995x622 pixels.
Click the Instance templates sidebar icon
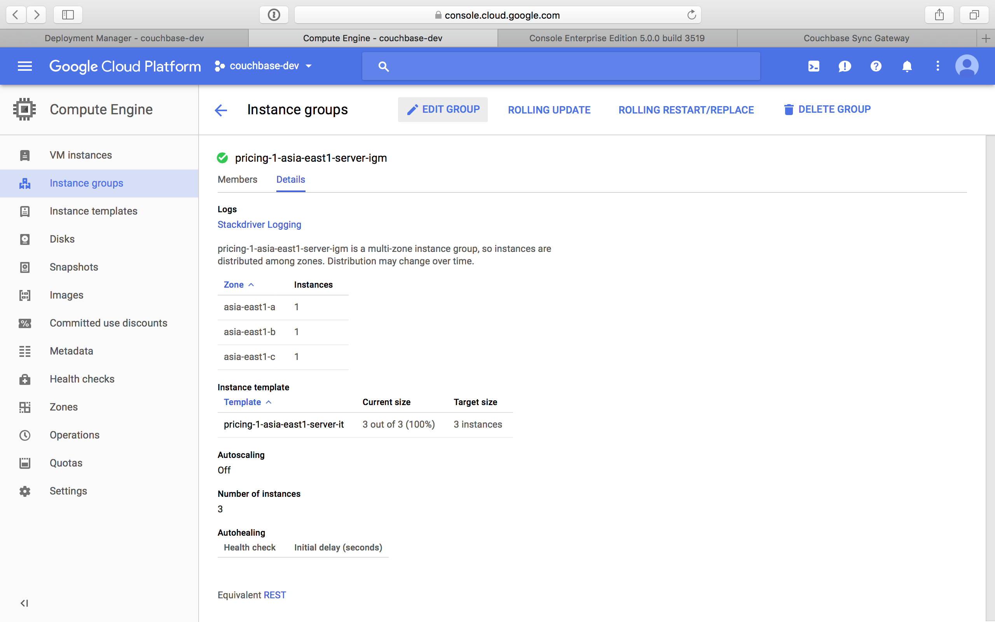click(25, 211)
